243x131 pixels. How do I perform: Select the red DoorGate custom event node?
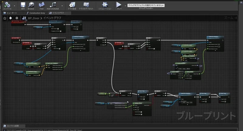pyautogui.click(x=119, y=46)
